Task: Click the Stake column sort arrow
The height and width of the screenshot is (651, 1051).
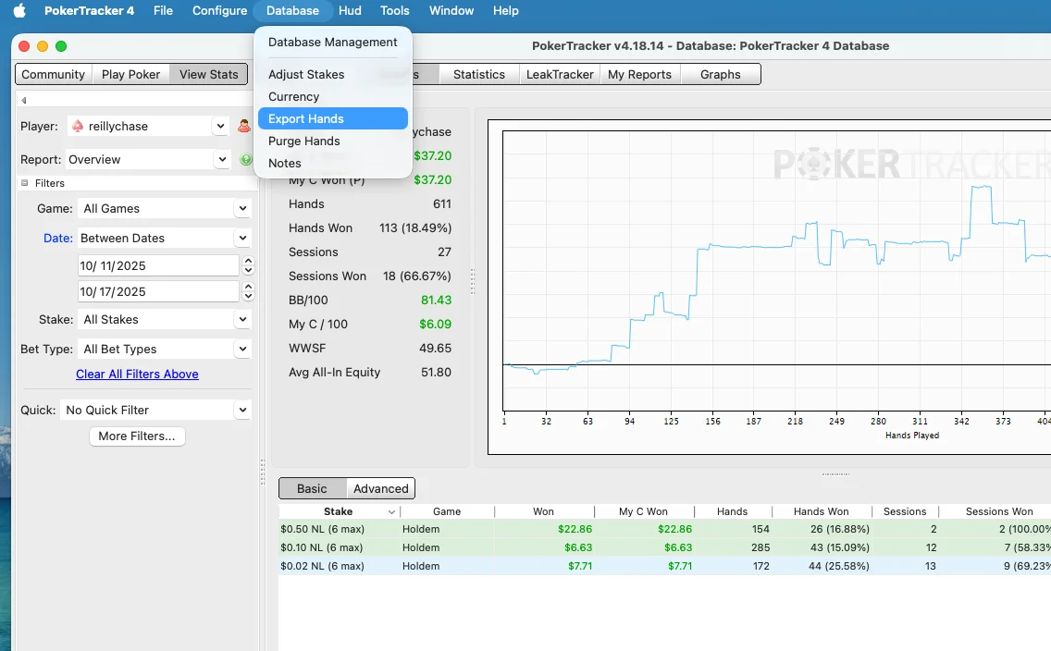Action: (x=391, y=511)
